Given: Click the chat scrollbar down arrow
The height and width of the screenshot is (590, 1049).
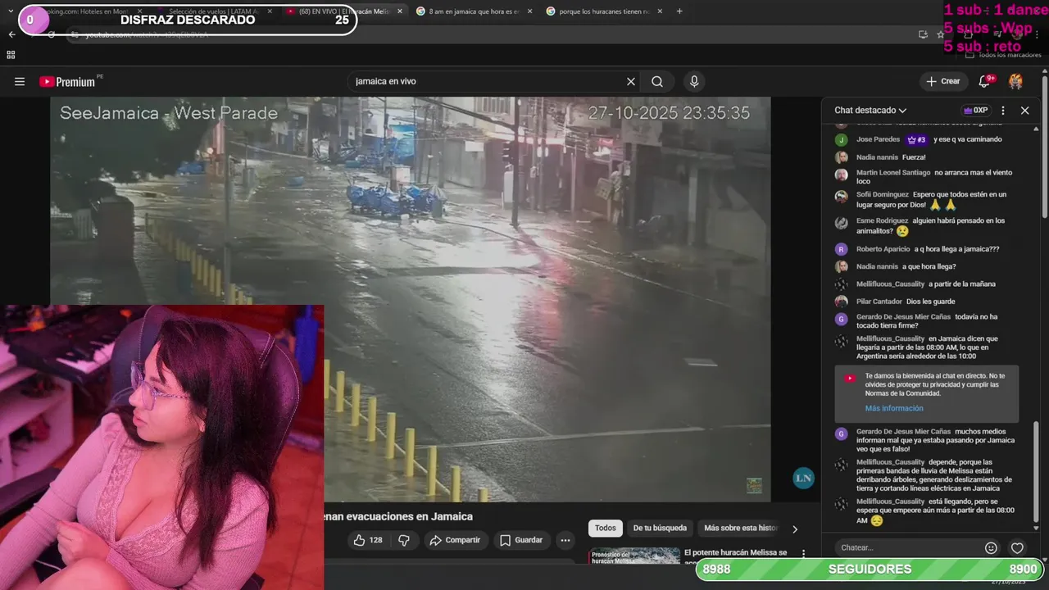Looking at the screenshot, I should (1036, 529).
